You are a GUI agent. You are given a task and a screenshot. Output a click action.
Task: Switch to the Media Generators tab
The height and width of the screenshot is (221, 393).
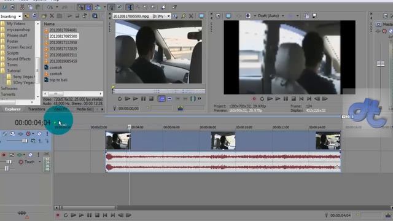click(x=85, y=109)
